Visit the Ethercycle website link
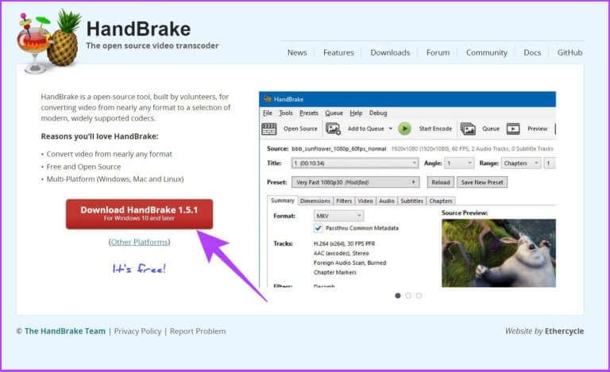610x372 pixels. click(564, 332)
